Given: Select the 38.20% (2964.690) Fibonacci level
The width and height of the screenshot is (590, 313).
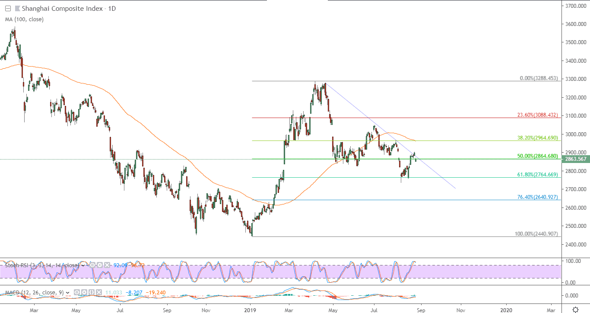Looking at the screenshot, I should coord(538,138).
